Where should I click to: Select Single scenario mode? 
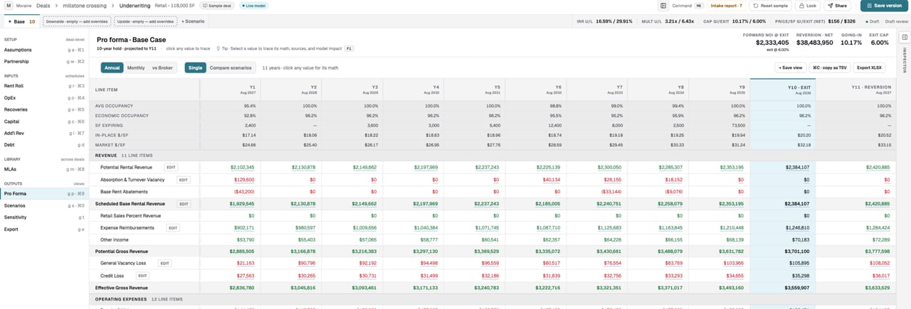196,67
